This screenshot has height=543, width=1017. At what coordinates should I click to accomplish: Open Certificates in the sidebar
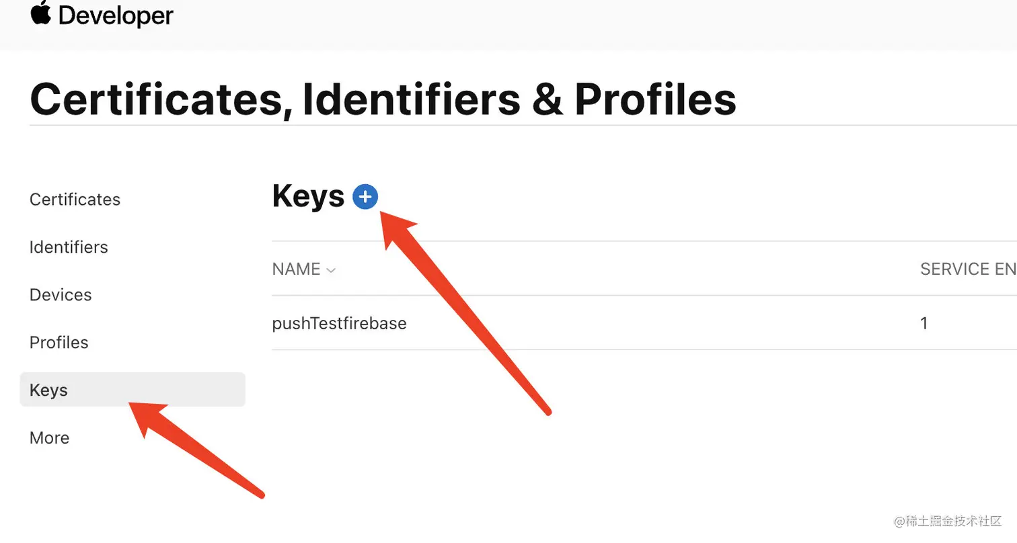pos(75,200)
